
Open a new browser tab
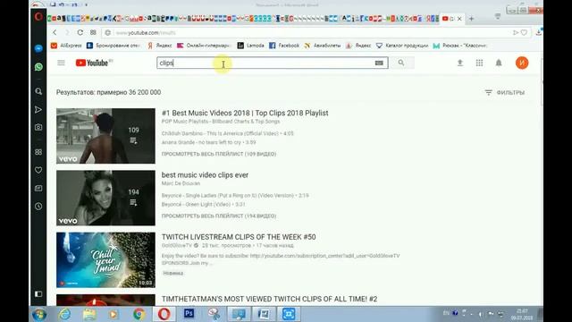pos(471,19)
